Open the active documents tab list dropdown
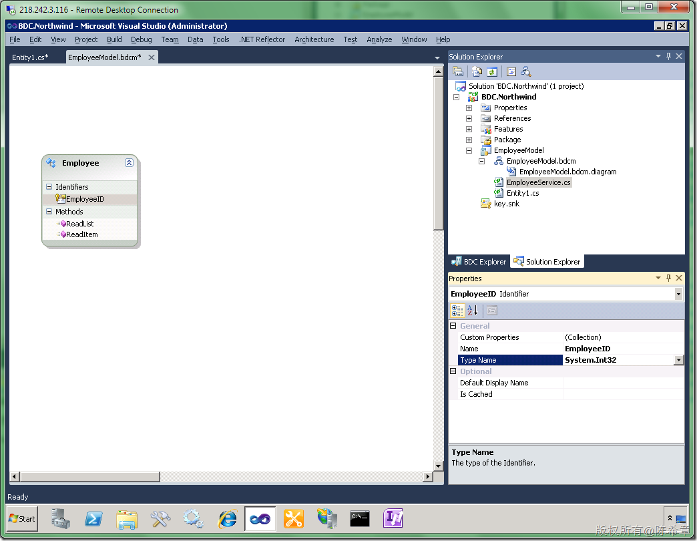The height and width of the screenshot is (541, 697). (437, 58)
